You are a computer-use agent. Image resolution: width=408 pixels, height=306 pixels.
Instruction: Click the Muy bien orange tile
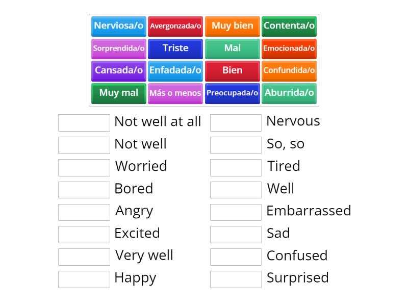[x=233, y=27]
